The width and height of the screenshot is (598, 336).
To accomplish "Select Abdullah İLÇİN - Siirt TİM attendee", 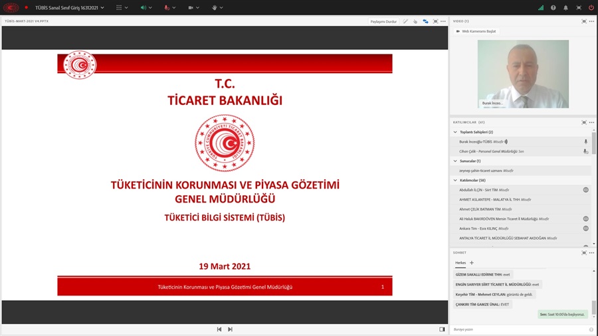I will point(521,190).
